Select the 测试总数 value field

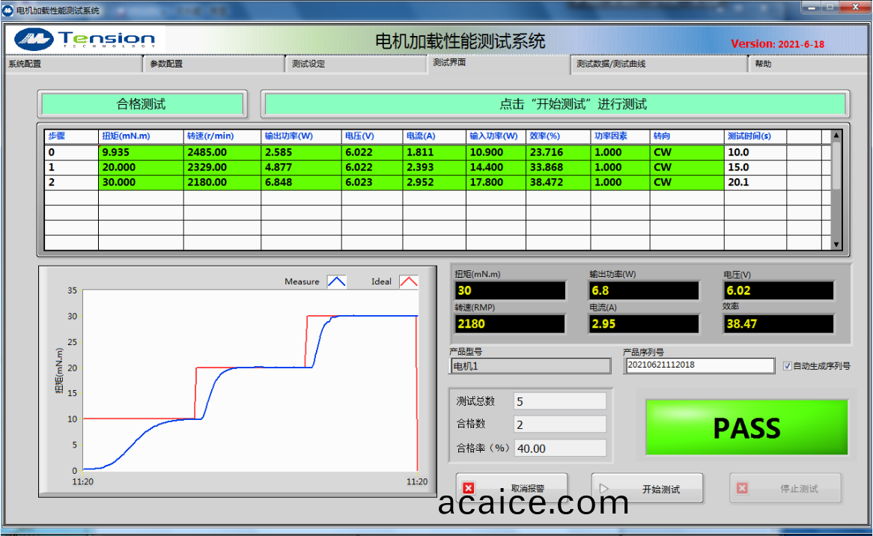coord(559,401)
